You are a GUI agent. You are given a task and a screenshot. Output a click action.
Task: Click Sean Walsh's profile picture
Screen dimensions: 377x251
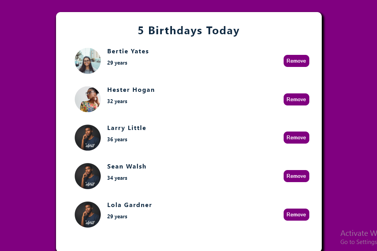coord(88,176)
